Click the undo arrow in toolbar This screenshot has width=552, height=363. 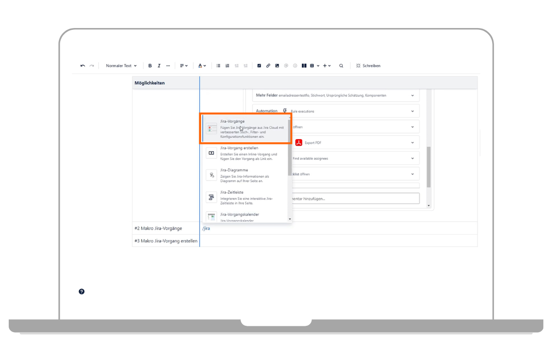click(x=83, y=66)
